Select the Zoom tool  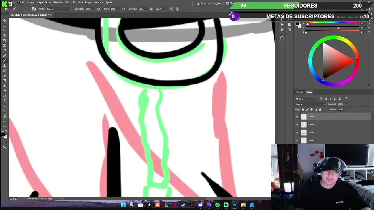[5, 121]
